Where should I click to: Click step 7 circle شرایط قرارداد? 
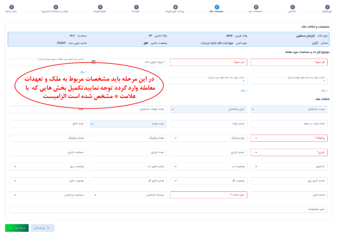(x=100, y=7)
